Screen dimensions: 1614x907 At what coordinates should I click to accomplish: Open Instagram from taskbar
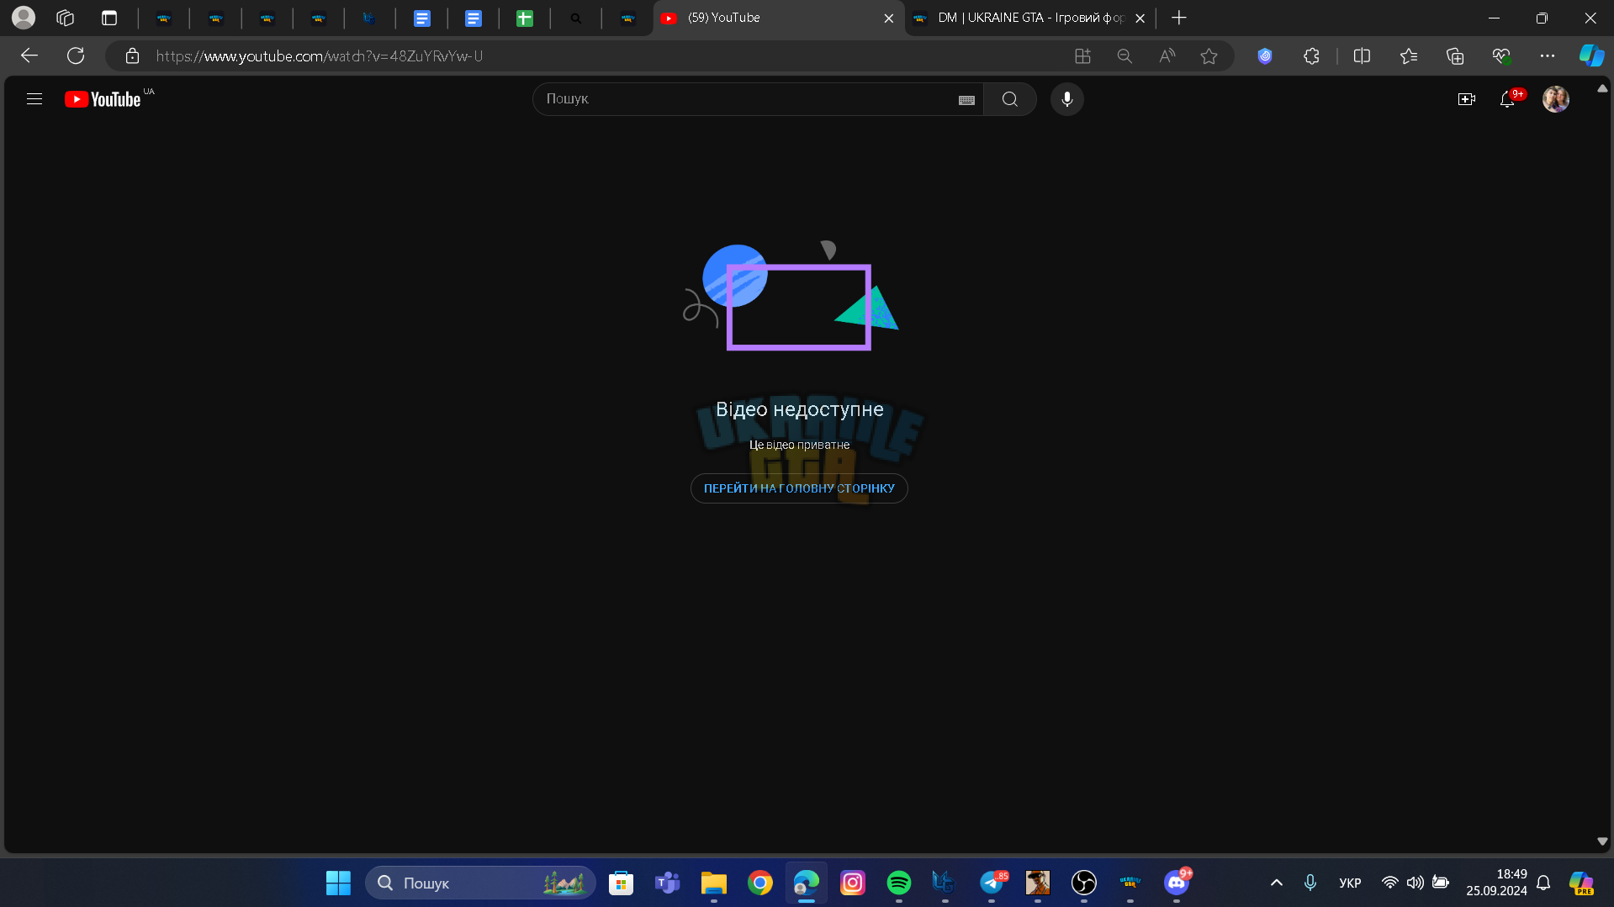853,883
